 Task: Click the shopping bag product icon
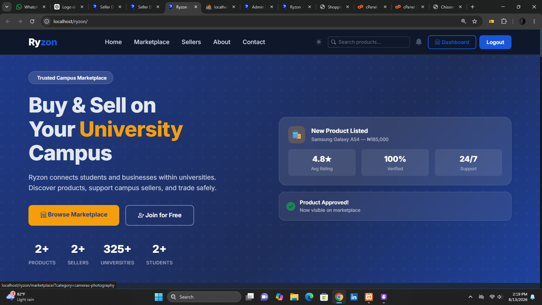297,135
